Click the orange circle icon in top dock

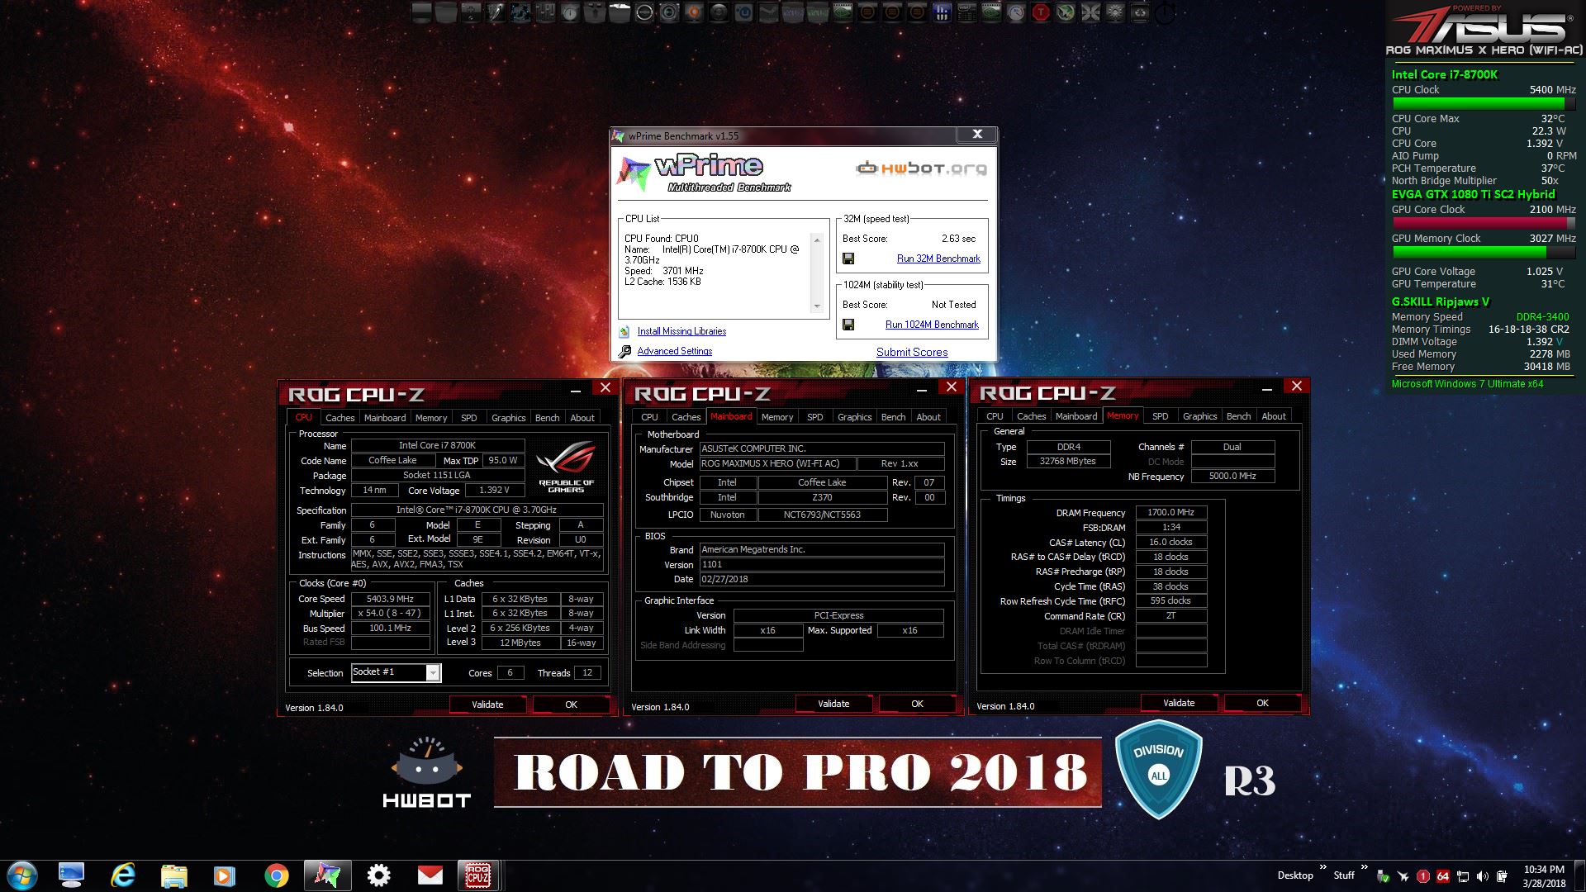pyautogui.click(x=694, y=12)
